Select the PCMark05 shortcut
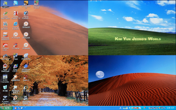 [x=16, y=35]
